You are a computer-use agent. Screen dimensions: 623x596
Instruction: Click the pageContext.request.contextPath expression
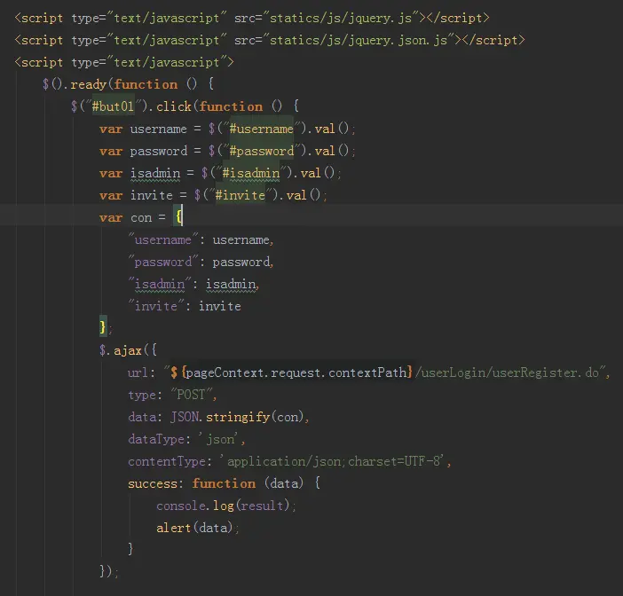(296, 372)
